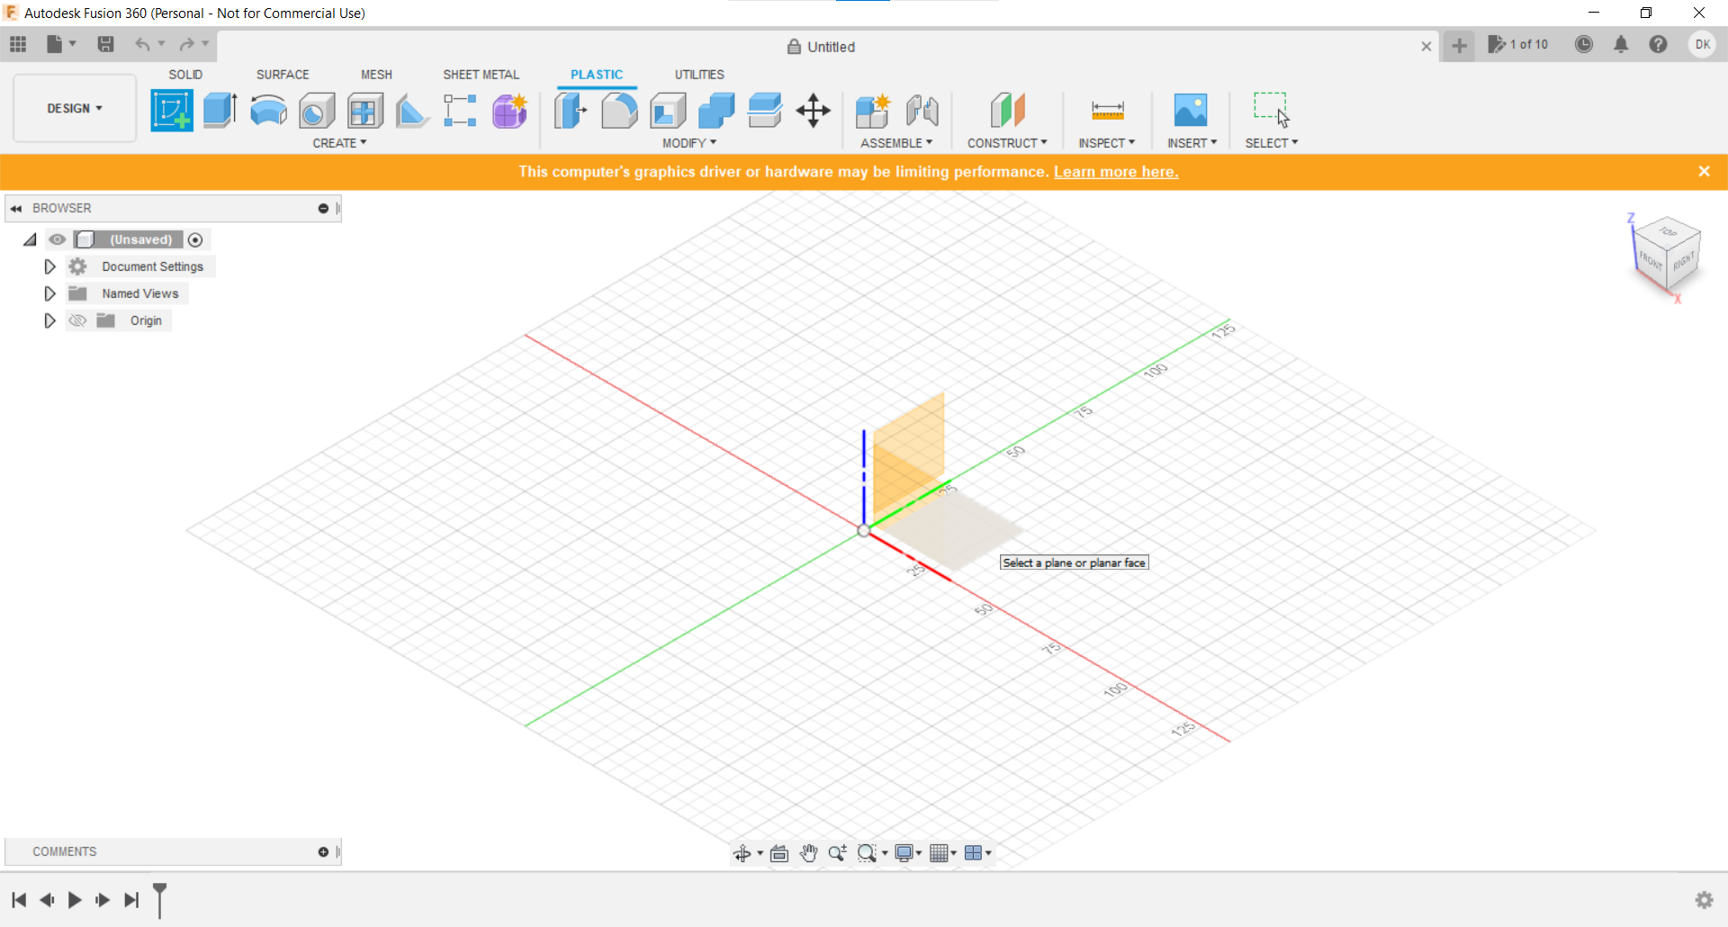Select the Extrude tool icon

(x=220, y=111)
